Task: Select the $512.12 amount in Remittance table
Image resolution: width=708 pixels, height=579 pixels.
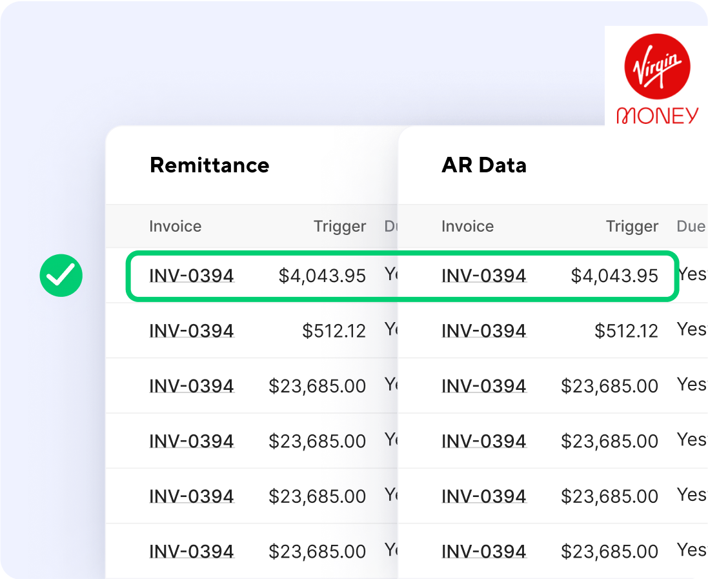Action: click(x=334, y=331)
